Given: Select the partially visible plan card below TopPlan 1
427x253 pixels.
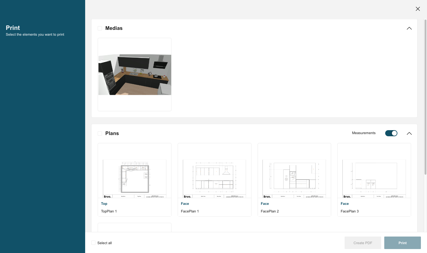Looking at the screenshot, I should pyautogui.click(x=134, y=229).
